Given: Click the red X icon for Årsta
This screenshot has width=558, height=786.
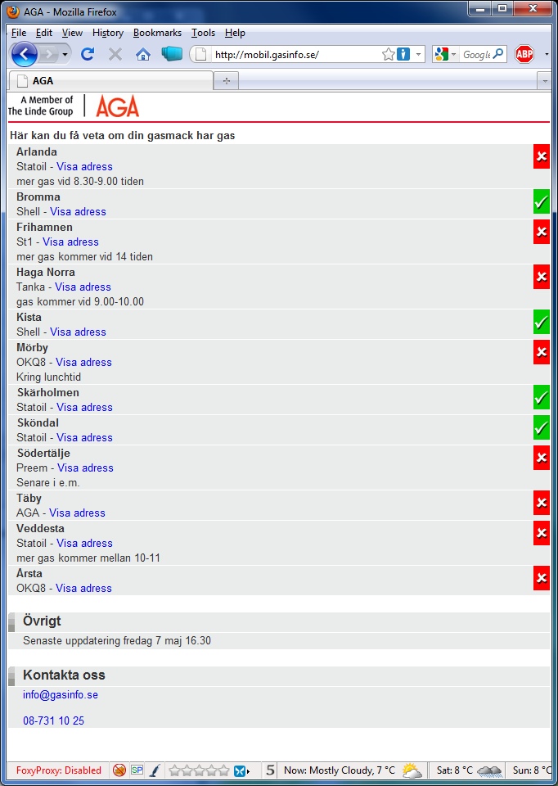Looking at the screenshot, I should pos(542,578).
